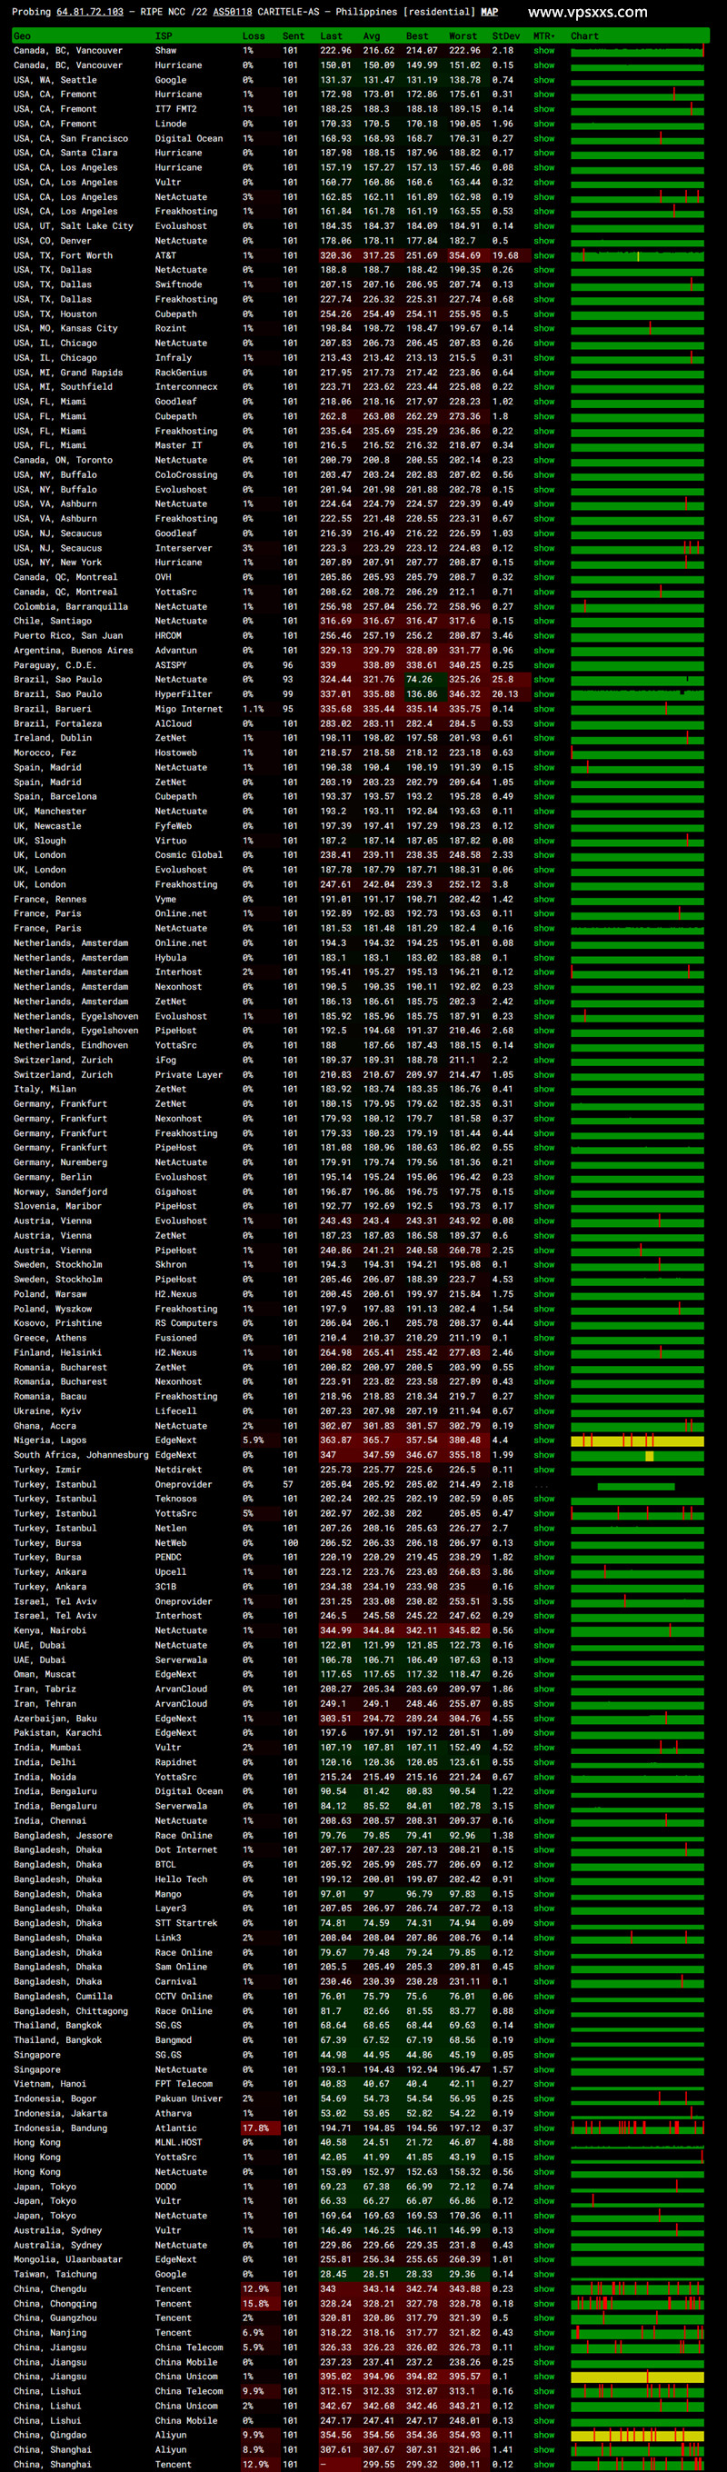The width and height of the screenshot is (727, 2472).
Task: Show MTR for Vietnam, Hanoi row
Action: 543,2084
